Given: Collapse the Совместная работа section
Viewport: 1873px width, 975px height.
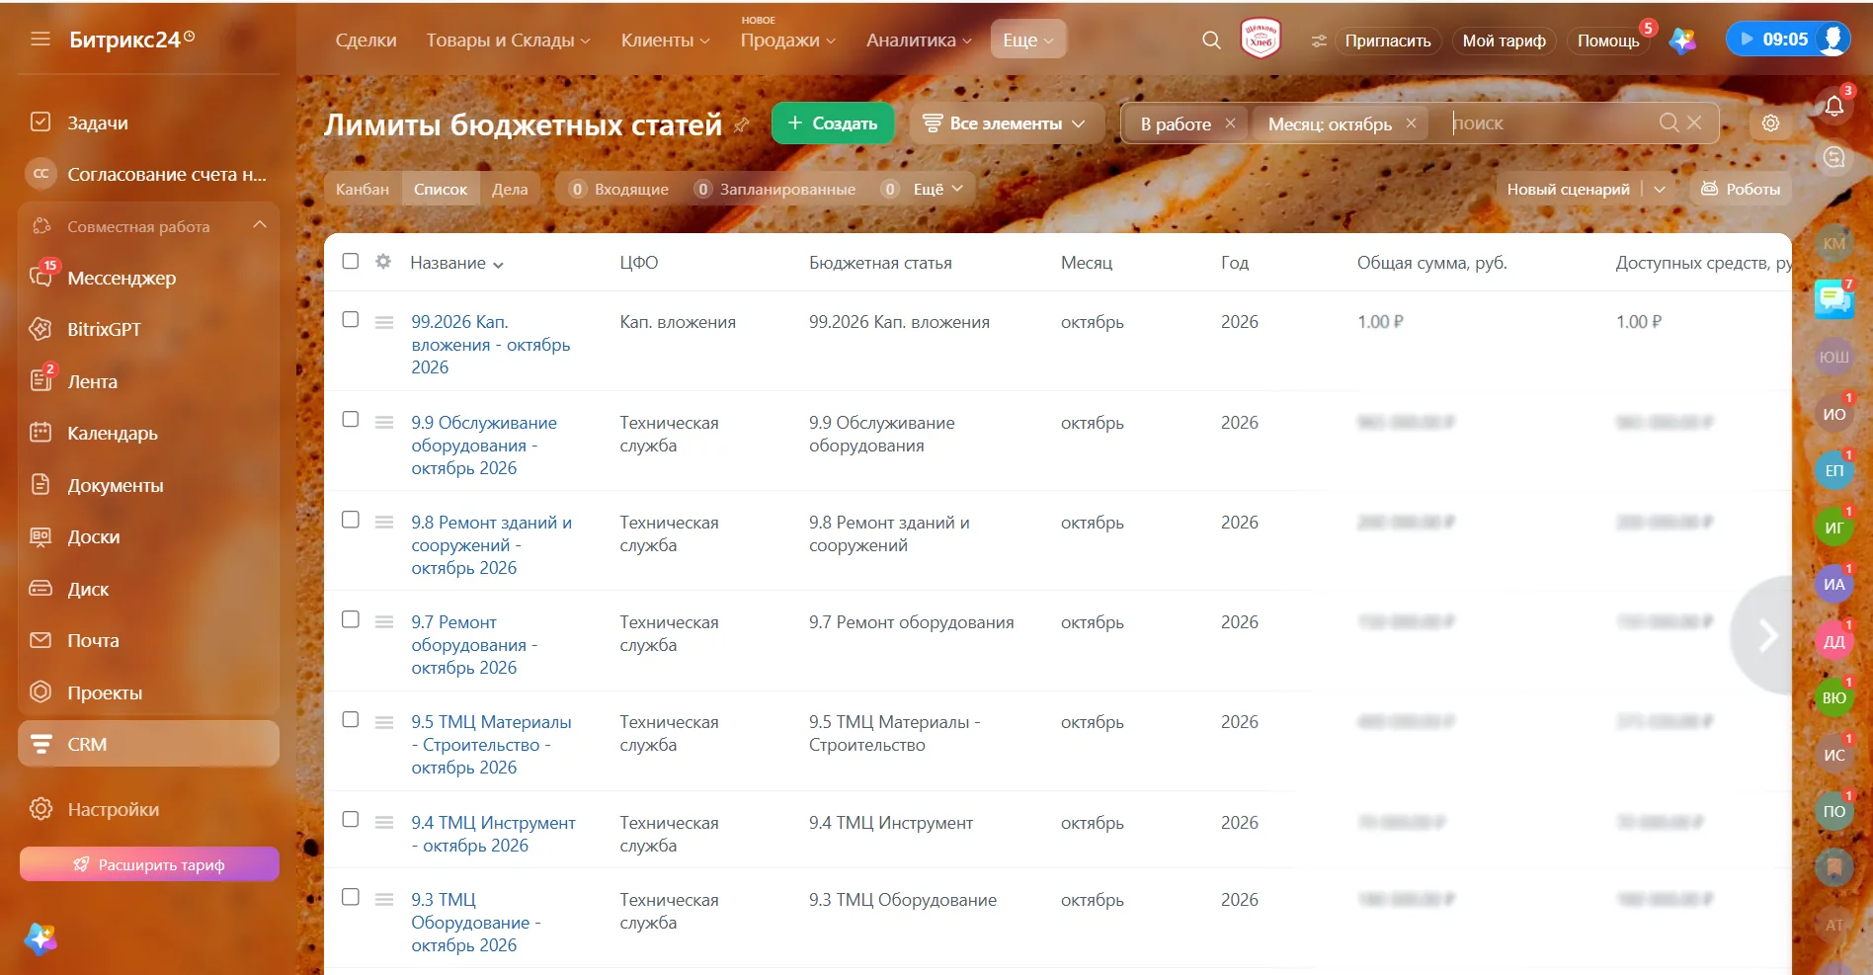Looking at the screenshot, I should [x=260, y=225].
